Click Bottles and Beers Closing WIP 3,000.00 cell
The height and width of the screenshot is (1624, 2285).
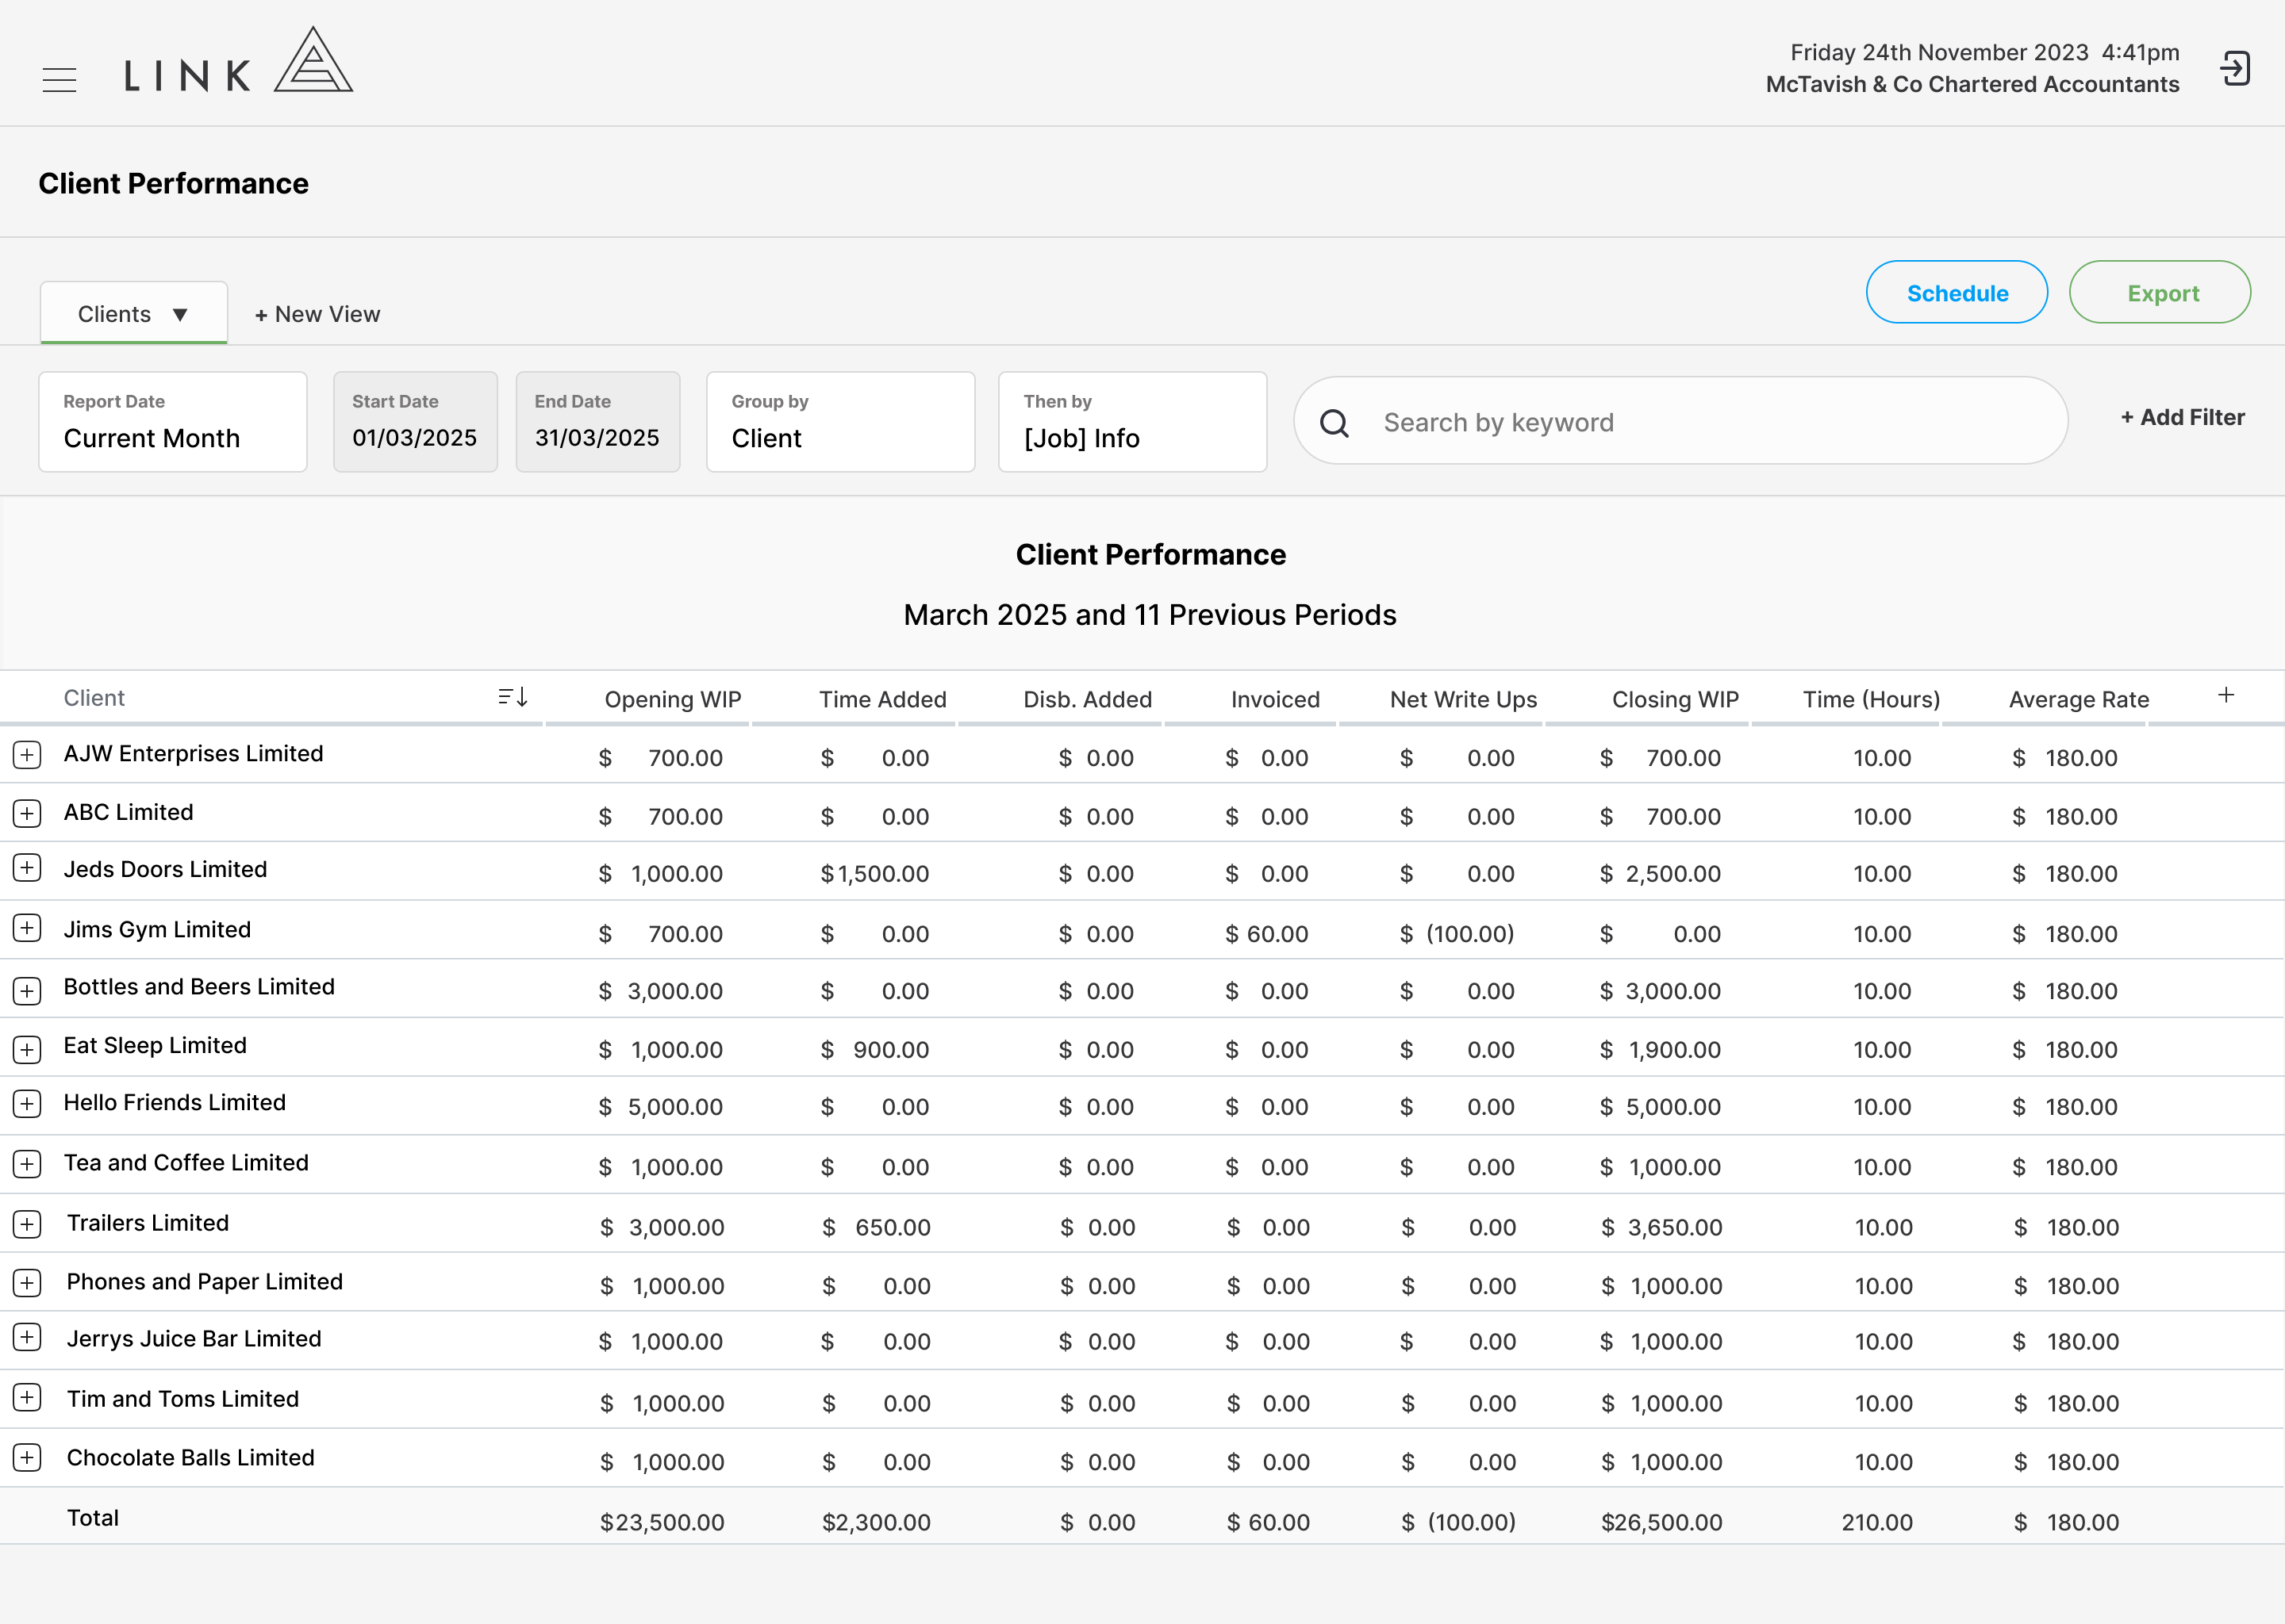[1660, 992]
